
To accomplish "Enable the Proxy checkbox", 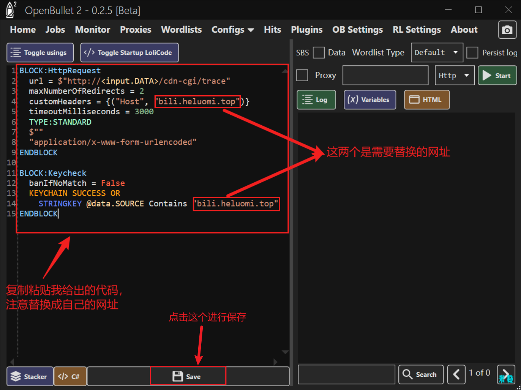I will [x=302, y=75].
